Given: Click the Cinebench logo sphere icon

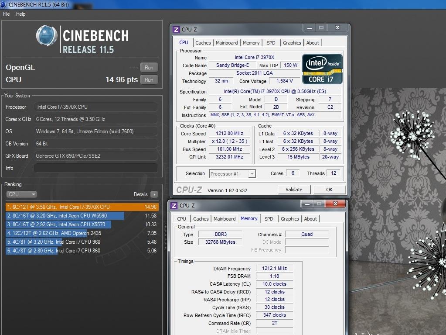Looking at the screenshot, I should coord(47,36).
